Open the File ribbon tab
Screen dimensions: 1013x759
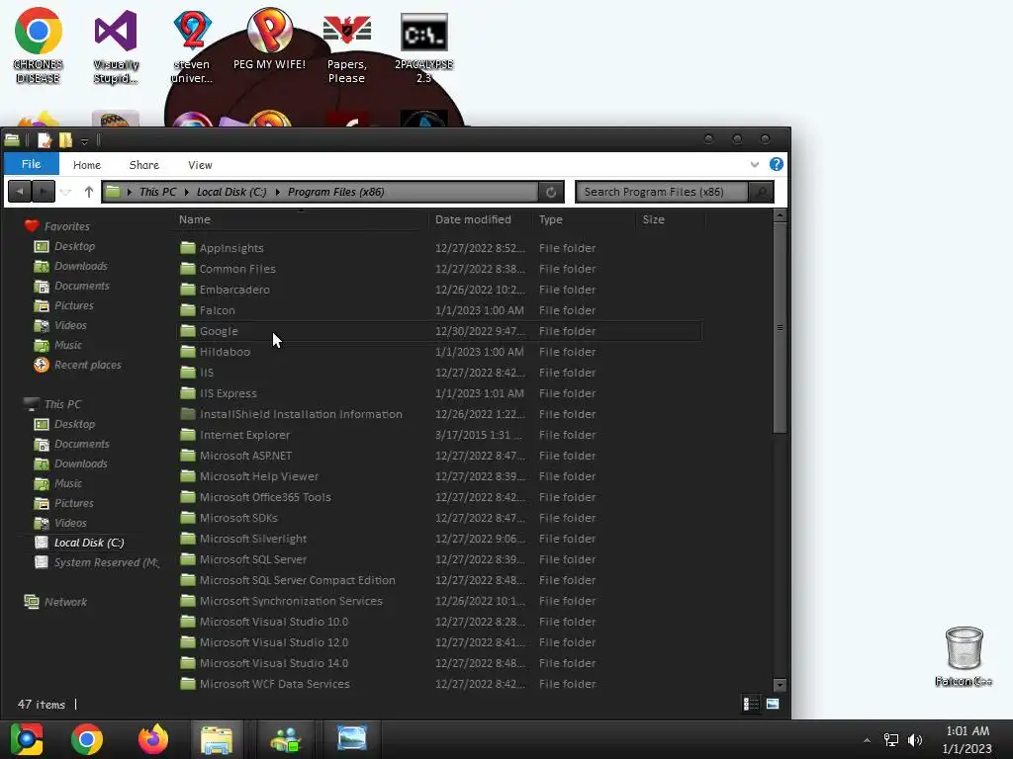tap(31, 164)
